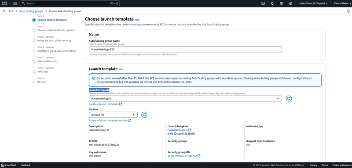This screenshot has width=352, height=168.
Task: Click the search magnifier icon
Action: click(23, 4)
